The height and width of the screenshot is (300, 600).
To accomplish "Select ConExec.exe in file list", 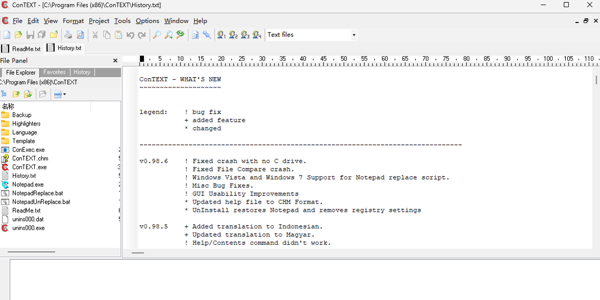I will [x=29, y=149].
